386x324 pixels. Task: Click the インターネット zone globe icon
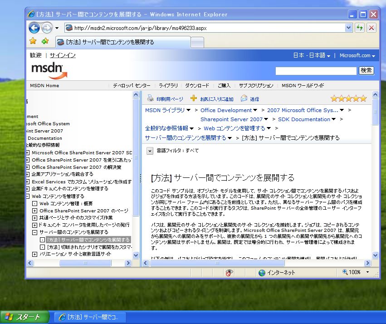point(262,273)
